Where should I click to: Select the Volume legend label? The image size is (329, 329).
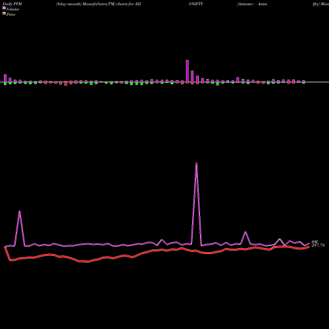(x=13, y=9)
